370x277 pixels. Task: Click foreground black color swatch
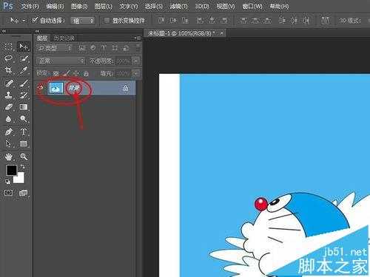[11, 170]
